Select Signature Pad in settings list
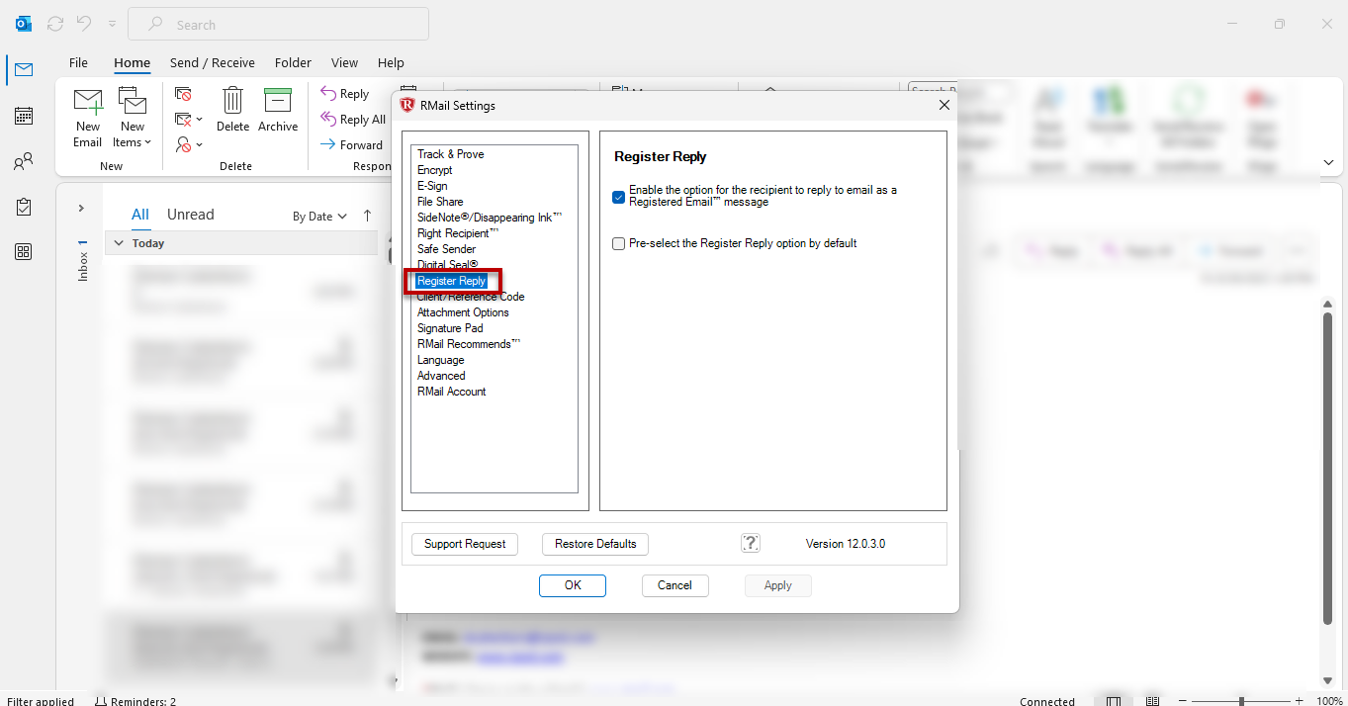Screen dimensions: 1348x706 point(450,328)
